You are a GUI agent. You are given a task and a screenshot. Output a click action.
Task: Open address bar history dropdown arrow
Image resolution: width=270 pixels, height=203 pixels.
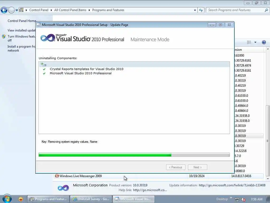pos(195,10)
